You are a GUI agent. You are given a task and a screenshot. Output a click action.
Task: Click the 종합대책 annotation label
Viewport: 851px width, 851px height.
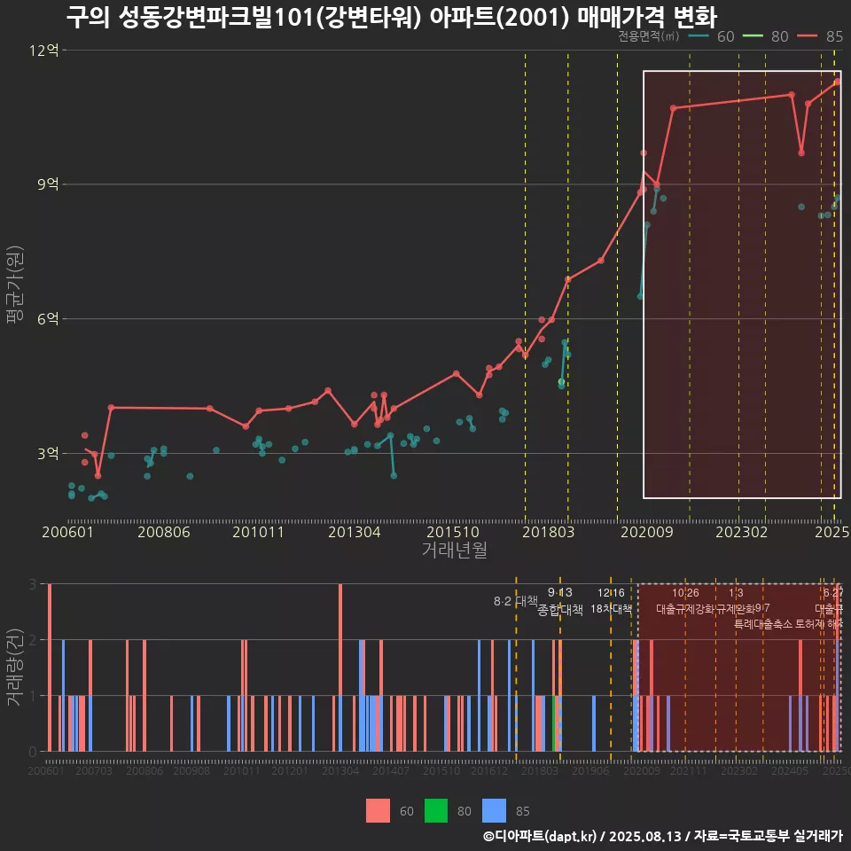tap(560, 610)
